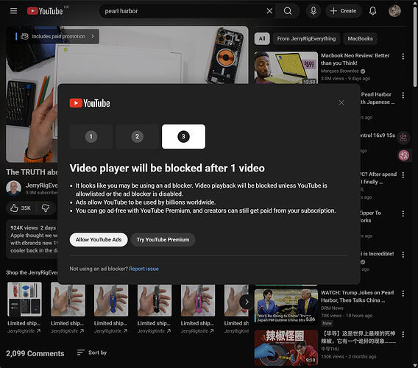Open the Create menu

pos(344,11)
